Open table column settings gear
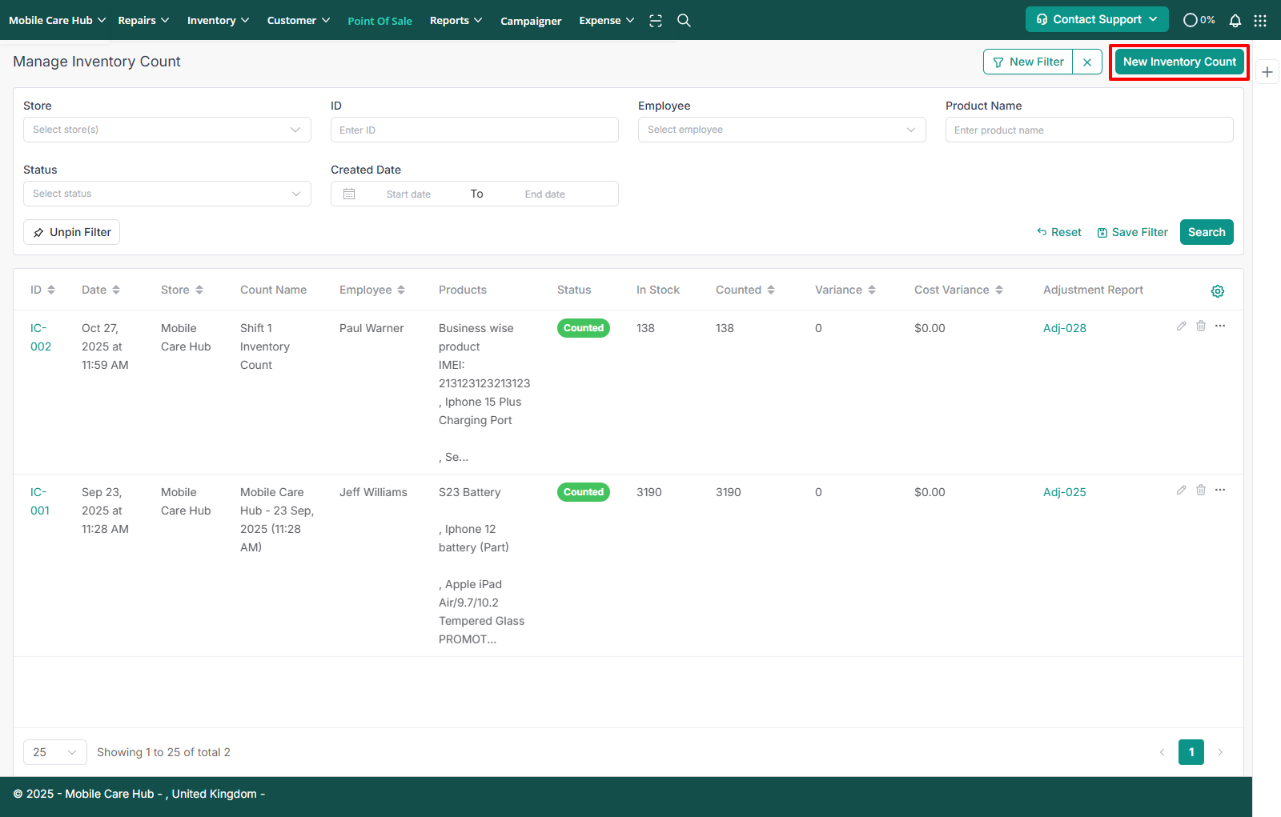Viewport: 1281px width, 817px height. point(1217,291)
